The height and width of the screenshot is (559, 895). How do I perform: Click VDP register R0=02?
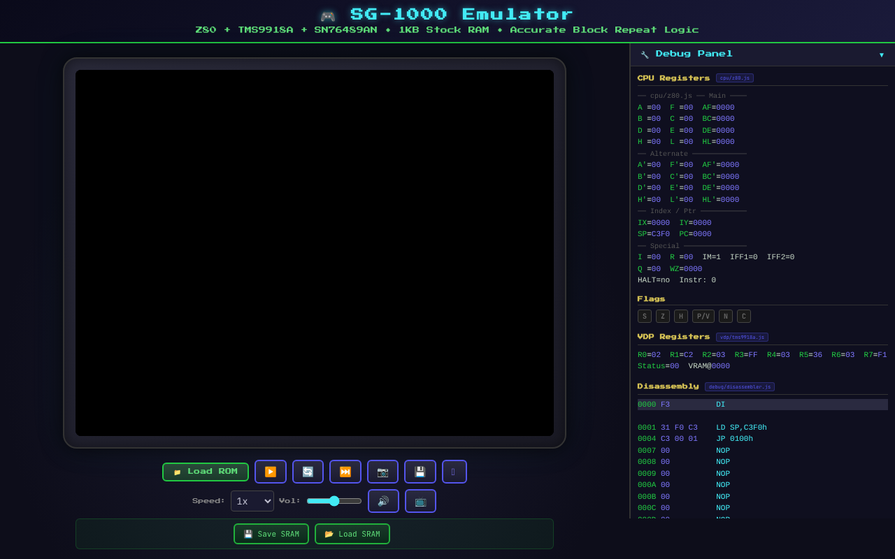pyautogui.click(x=649, y=355)
